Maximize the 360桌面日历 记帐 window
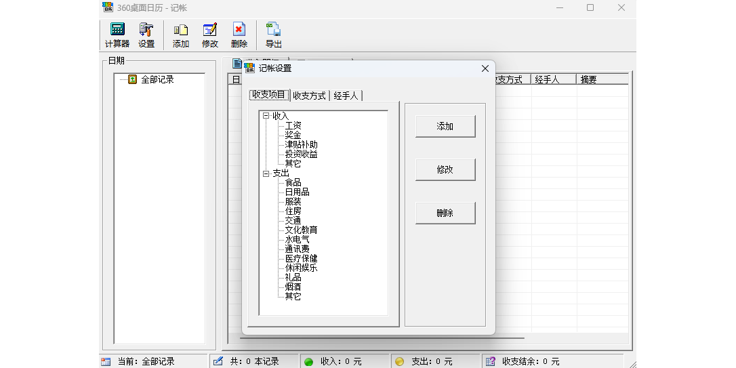 [x=590, y=7]
